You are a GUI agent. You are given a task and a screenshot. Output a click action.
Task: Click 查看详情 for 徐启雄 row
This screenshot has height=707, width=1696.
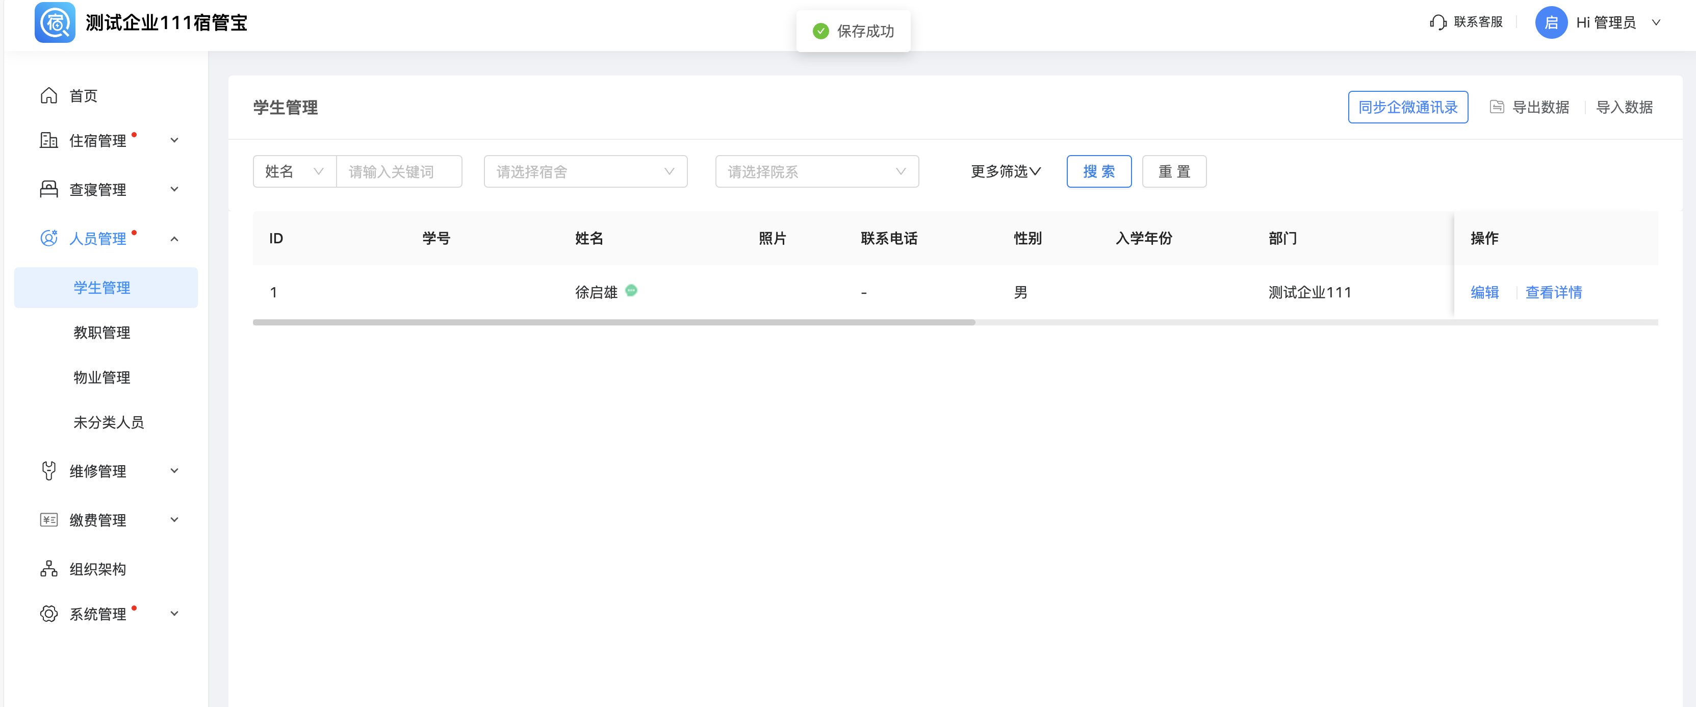click(1553, 292)
